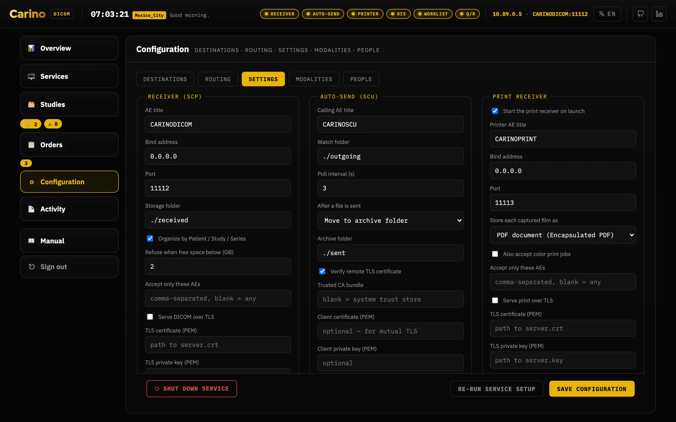Switch to the ROUTING tab
Screen dimensions: 676x422
click(x=218, y=79)
